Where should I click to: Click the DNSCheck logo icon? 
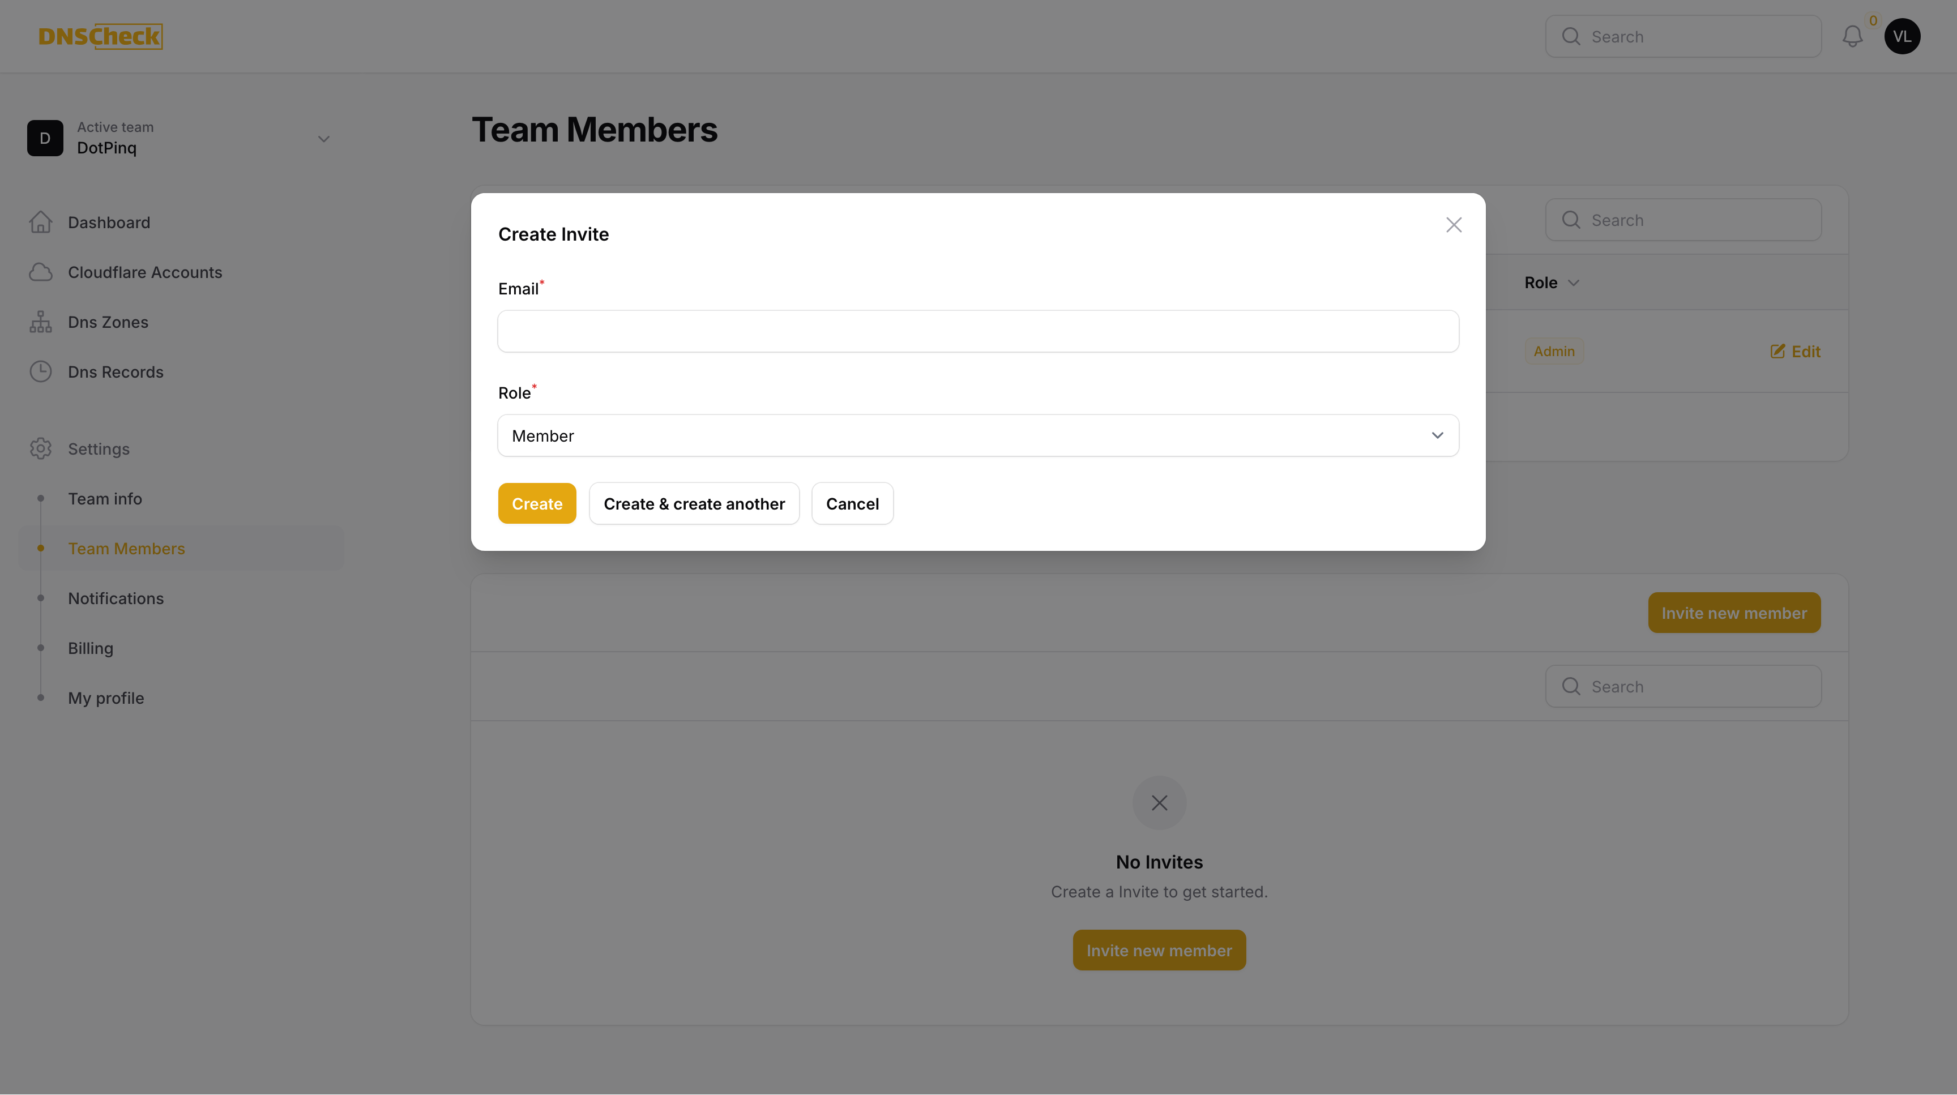click(101, 35)
